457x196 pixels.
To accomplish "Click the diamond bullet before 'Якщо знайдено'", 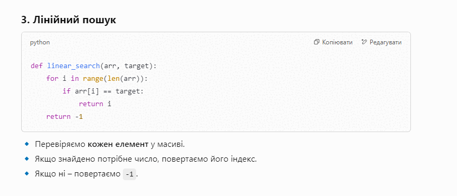I will point(27,159).
